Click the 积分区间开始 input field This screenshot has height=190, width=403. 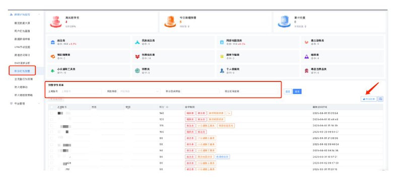pos(200,91)
